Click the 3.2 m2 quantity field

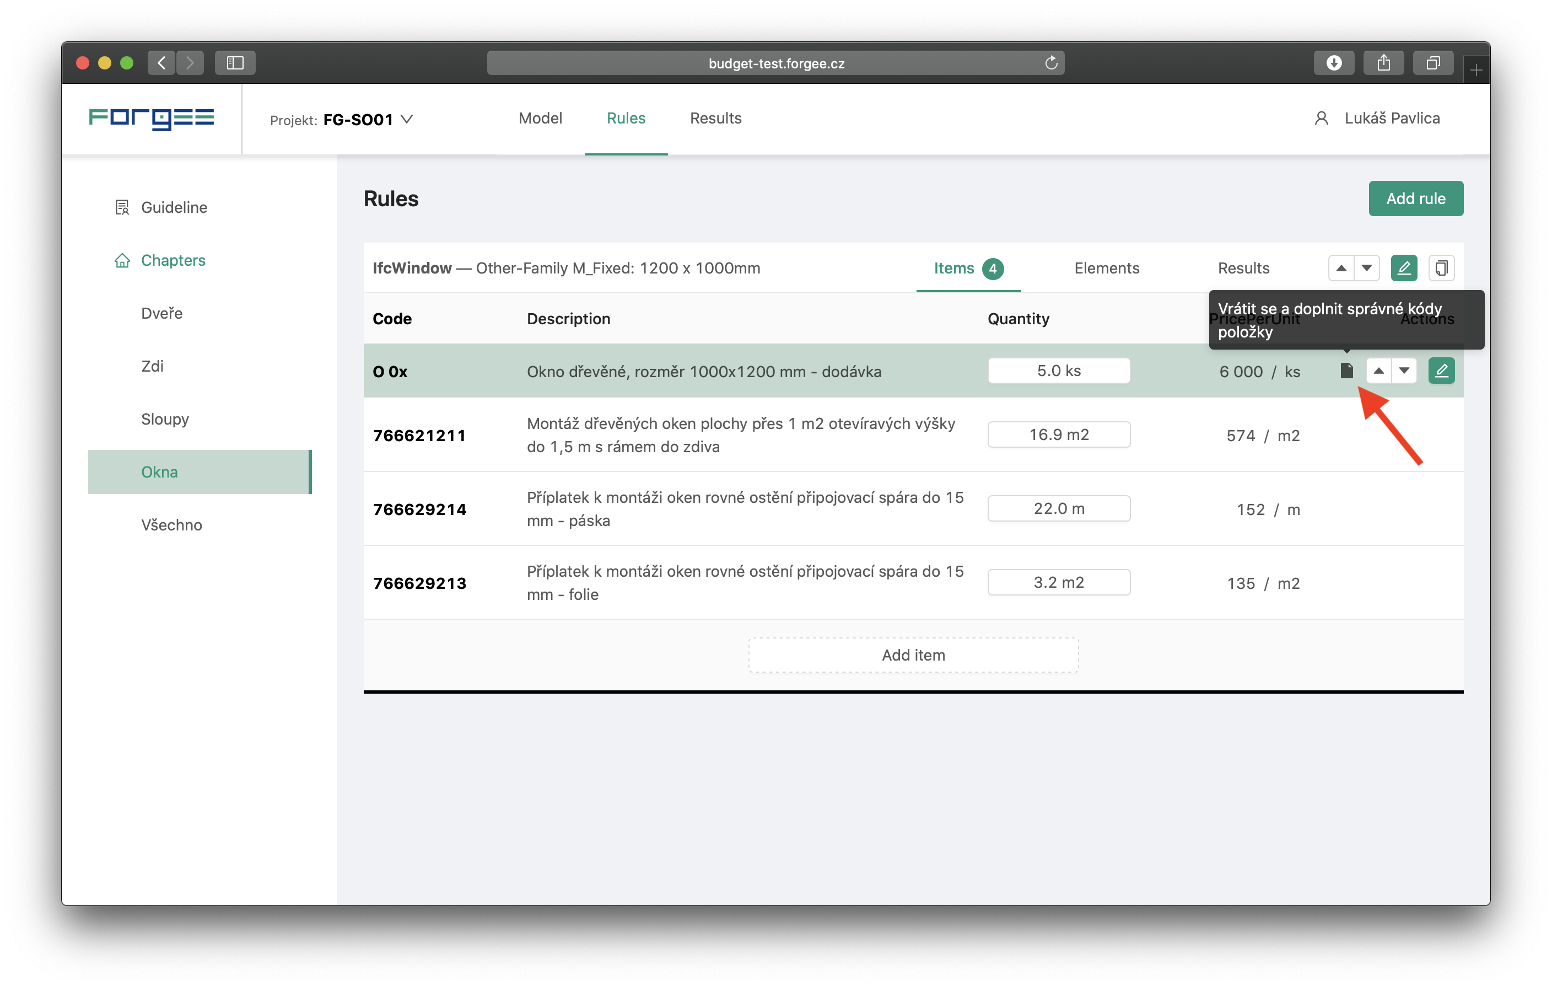pyautogui.click(x=1058, y=582)
